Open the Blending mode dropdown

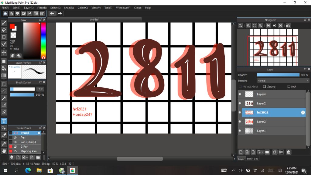[283, 81]
